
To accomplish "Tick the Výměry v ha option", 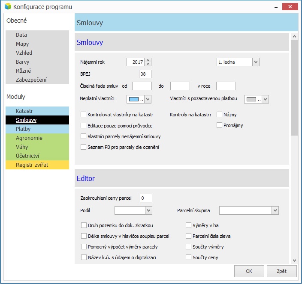I will tap(188, 225).
